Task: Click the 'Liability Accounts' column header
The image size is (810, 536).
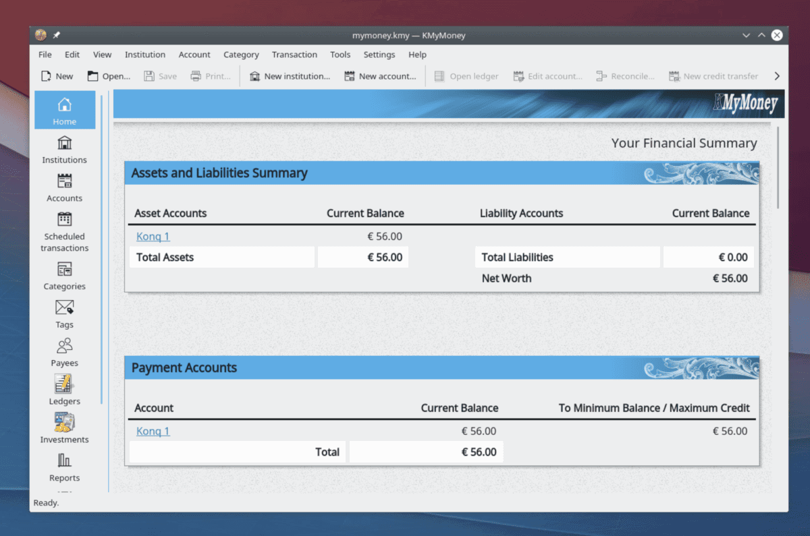Action: click(521, 214)
